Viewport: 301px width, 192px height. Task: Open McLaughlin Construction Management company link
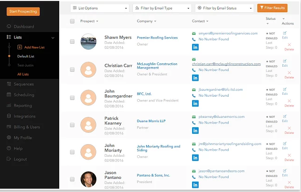[157, 66]
